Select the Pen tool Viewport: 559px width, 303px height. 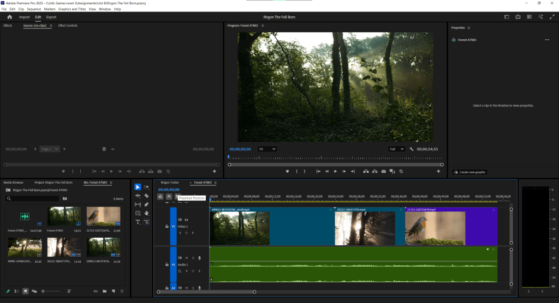pyautogui.click(x=146, y=204)
